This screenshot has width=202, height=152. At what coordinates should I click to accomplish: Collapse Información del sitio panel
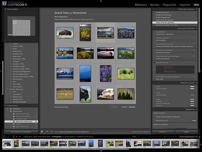pos(196,28)
